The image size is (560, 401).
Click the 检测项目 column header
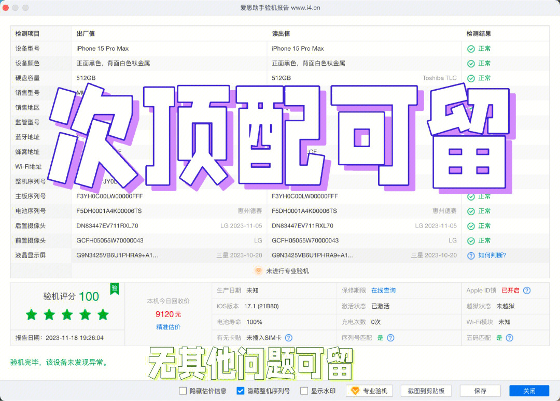pyautogui.click(x=27, y=34)
